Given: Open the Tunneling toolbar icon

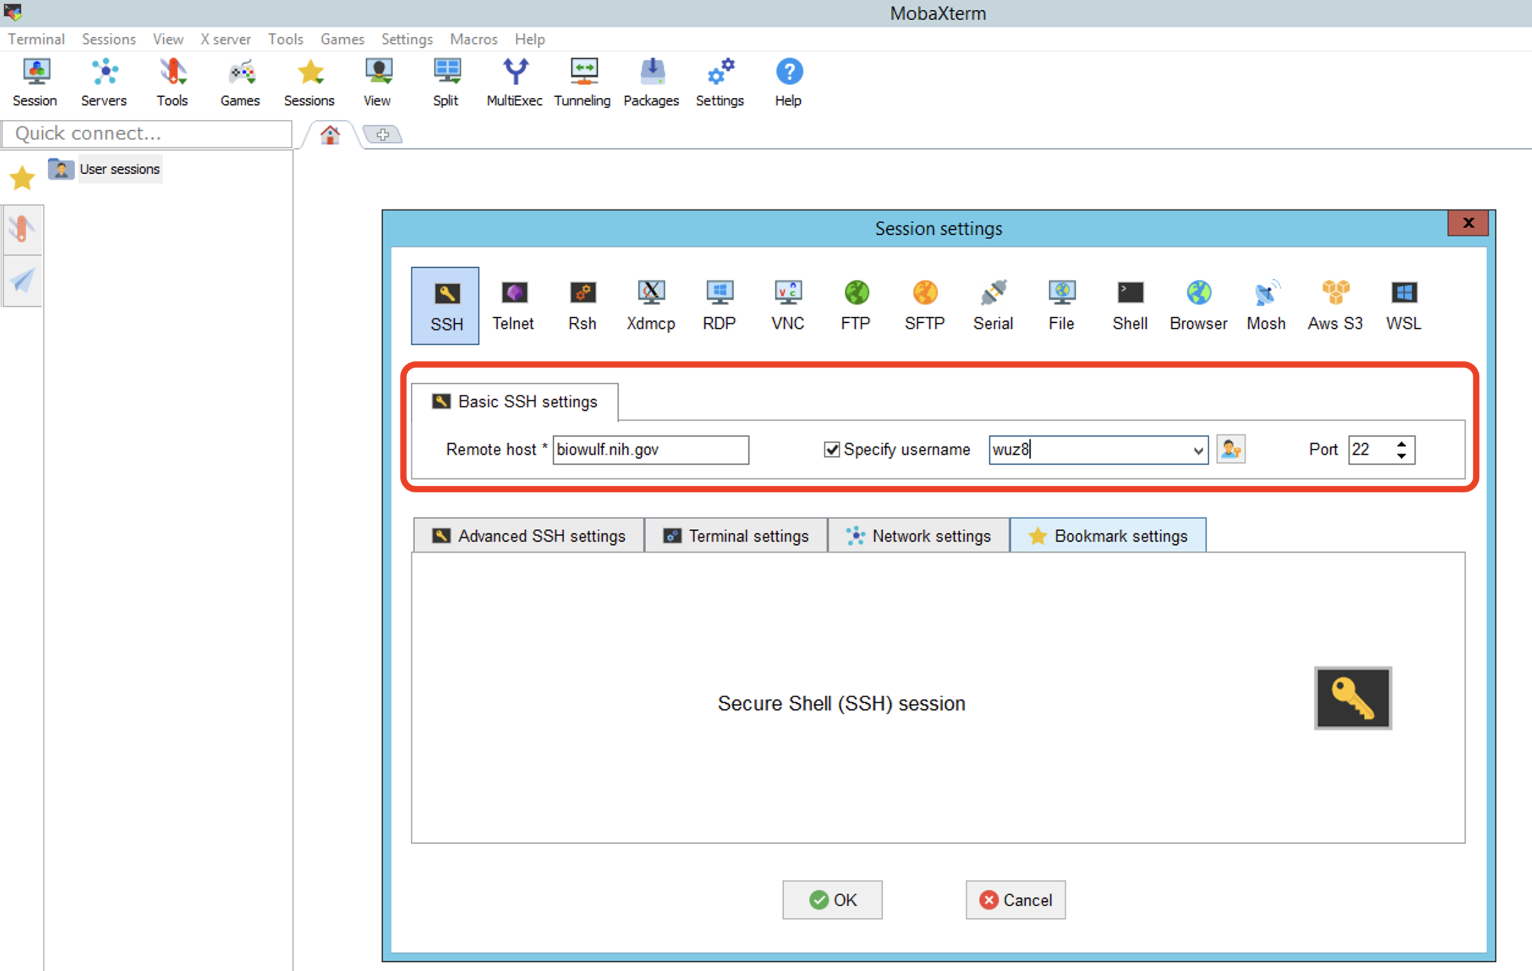Looking at the screenshot, I should (582, 83).
